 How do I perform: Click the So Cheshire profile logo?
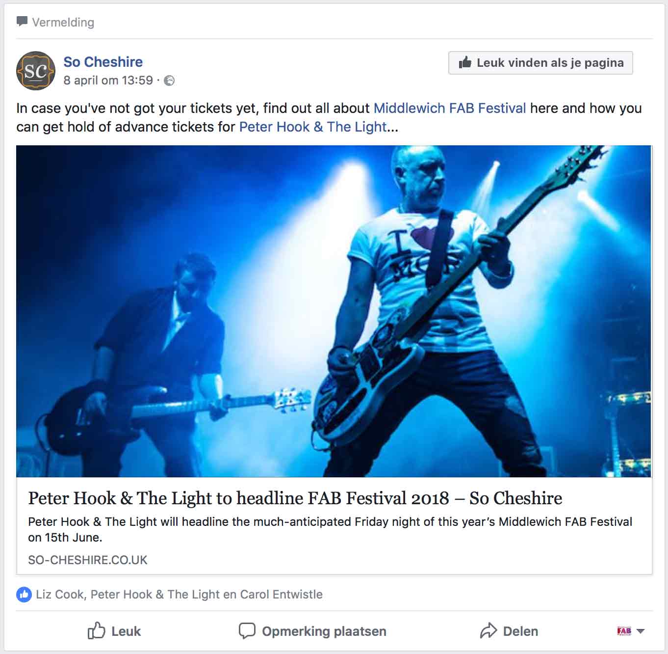click(36, 71)
